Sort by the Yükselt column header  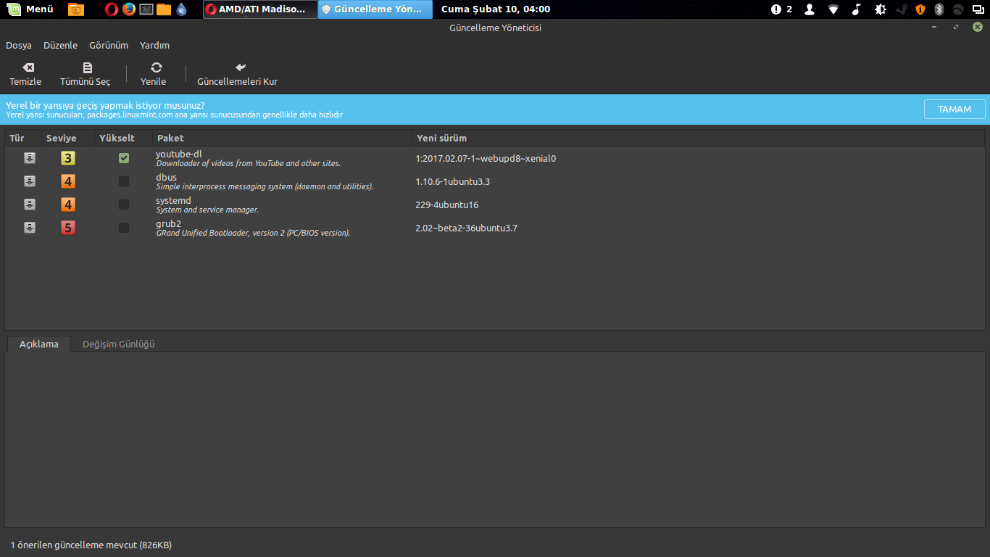pos(124,138)
